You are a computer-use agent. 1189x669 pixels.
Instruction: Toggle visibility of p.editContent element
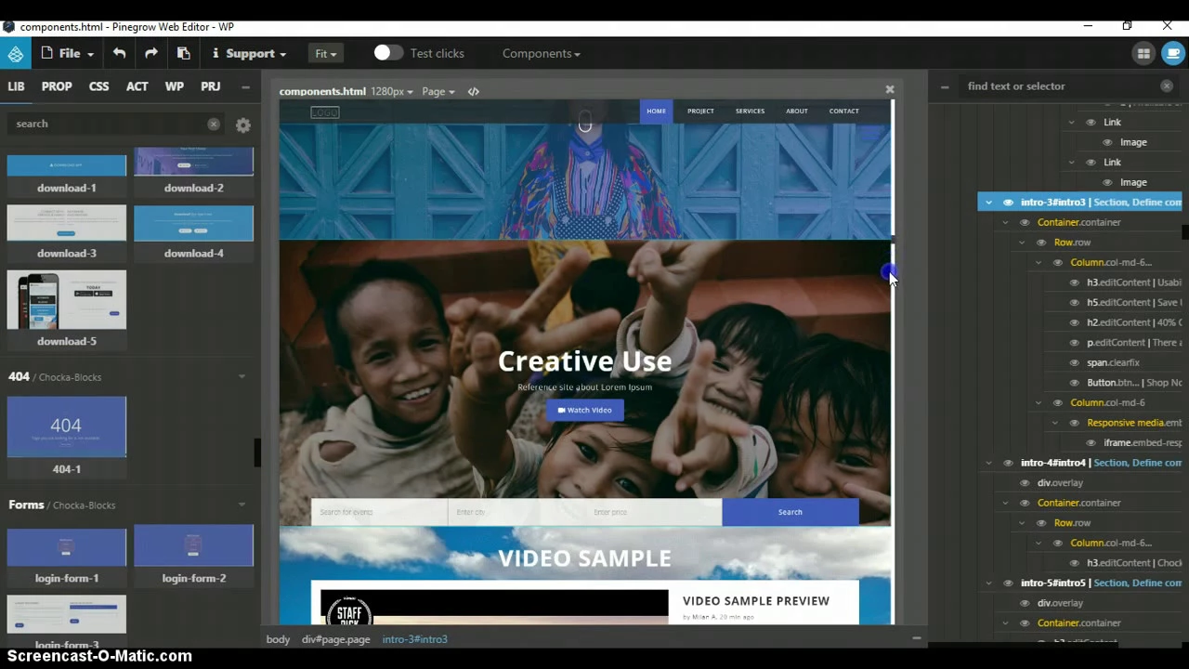[1075, 343]
